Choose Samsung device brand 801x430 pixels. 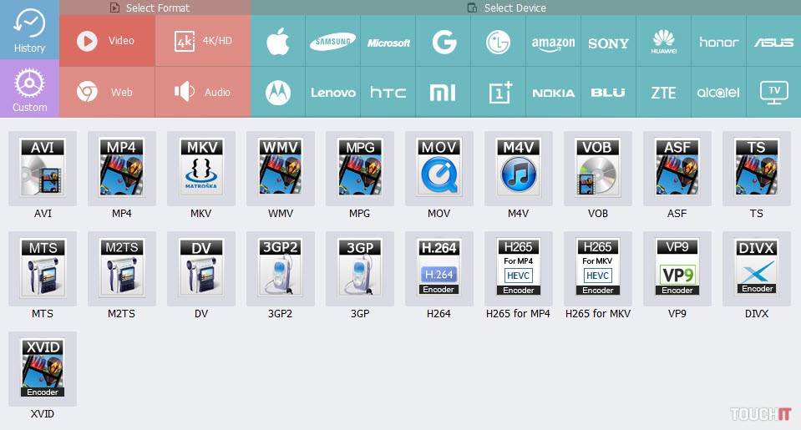coord(332,41)
